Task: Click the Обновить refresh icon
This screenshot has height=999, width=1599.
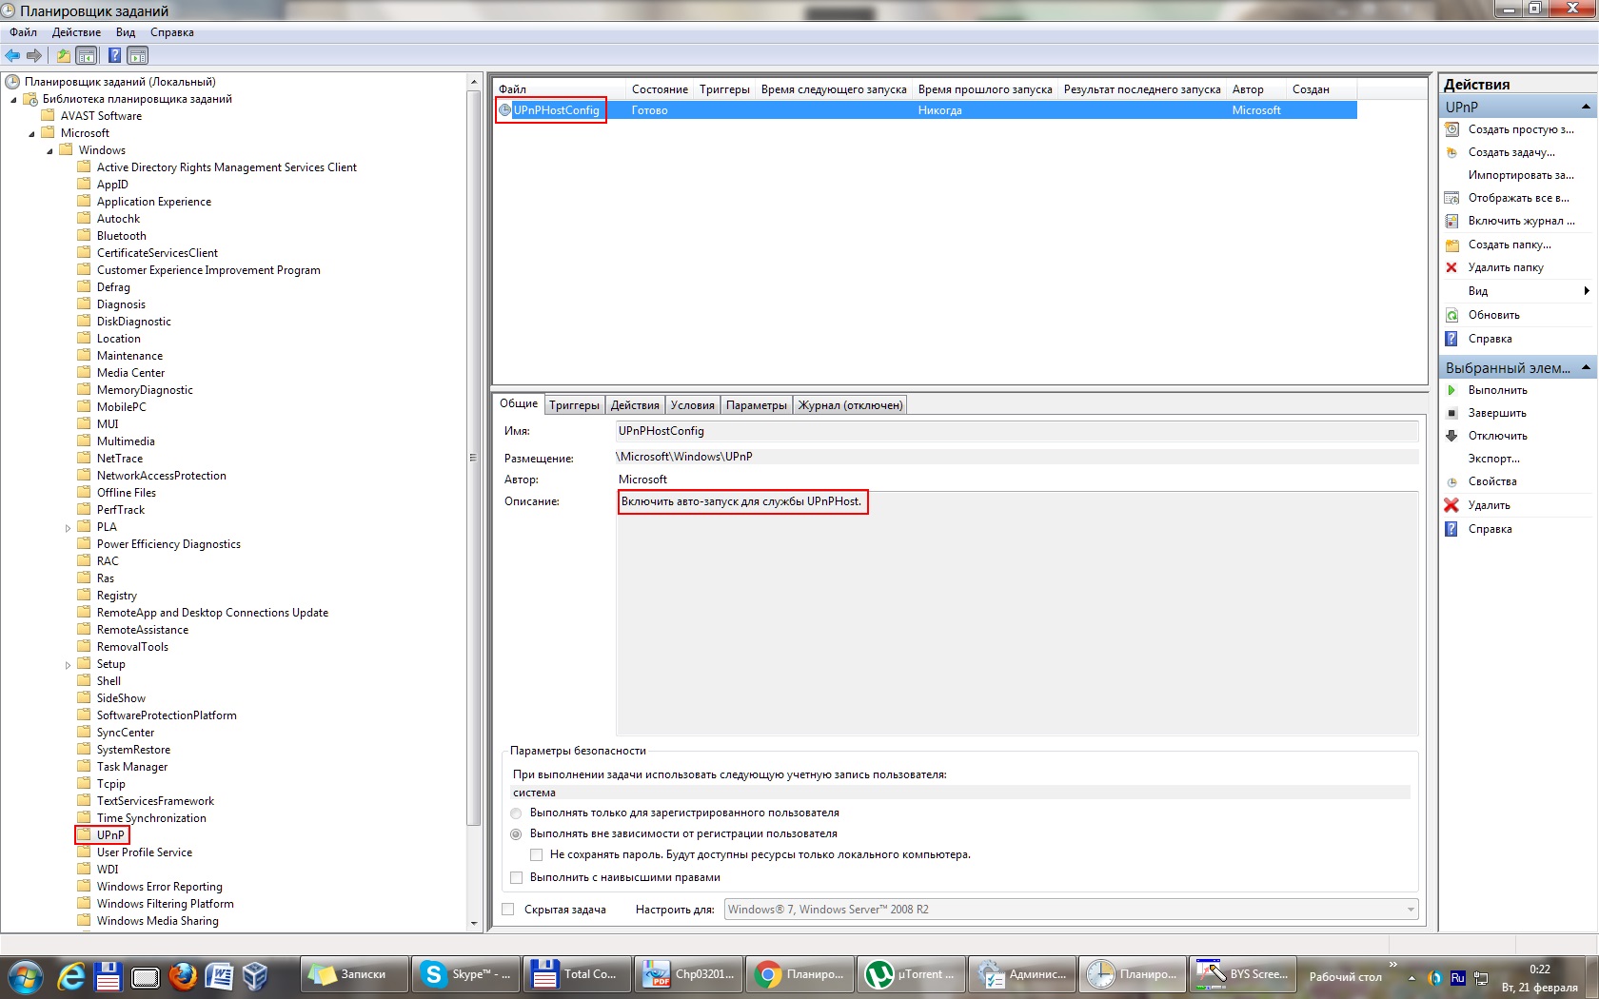Action: point(1451,315)
